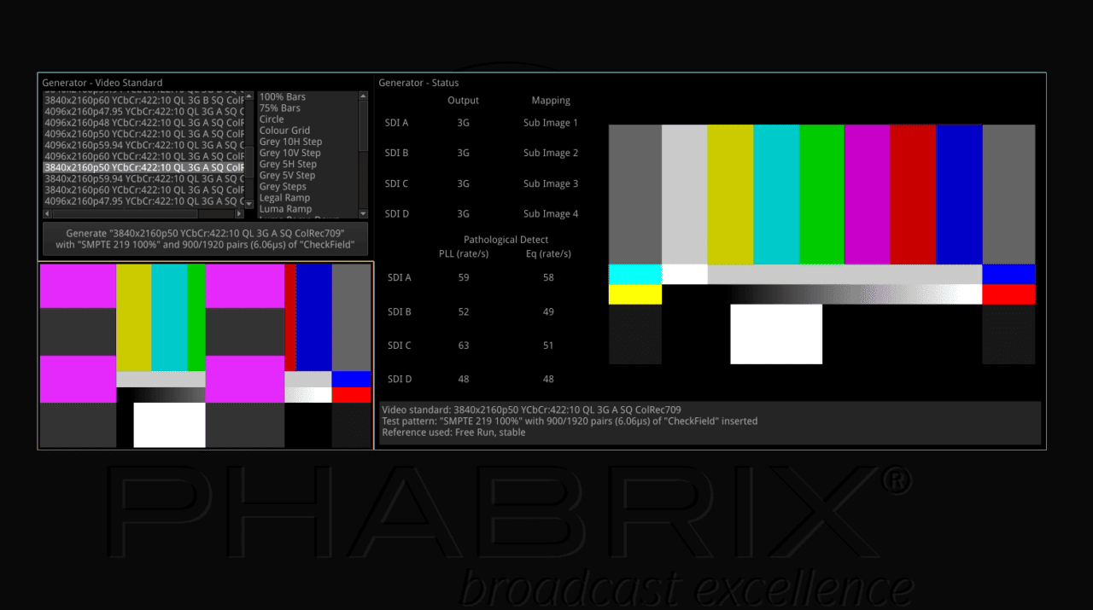Select the 100% Bars test pattern
Image resolution: width=1093 pixels, height=610 pixels.
283,97
